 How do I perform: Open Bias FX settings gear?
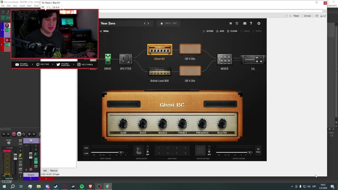[x=259, y=23]
